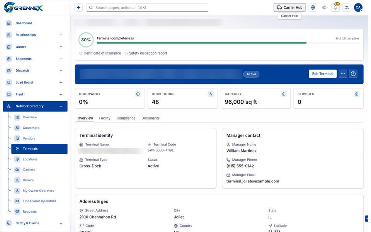Click the GrennEx logo
Image resolution: width=371 pixels, height=232 pixels.
point(24,7)
